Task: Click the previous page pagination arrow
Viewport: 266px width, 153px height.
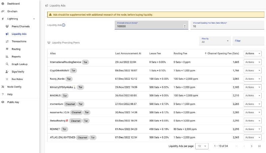Action: coord(244,146)
